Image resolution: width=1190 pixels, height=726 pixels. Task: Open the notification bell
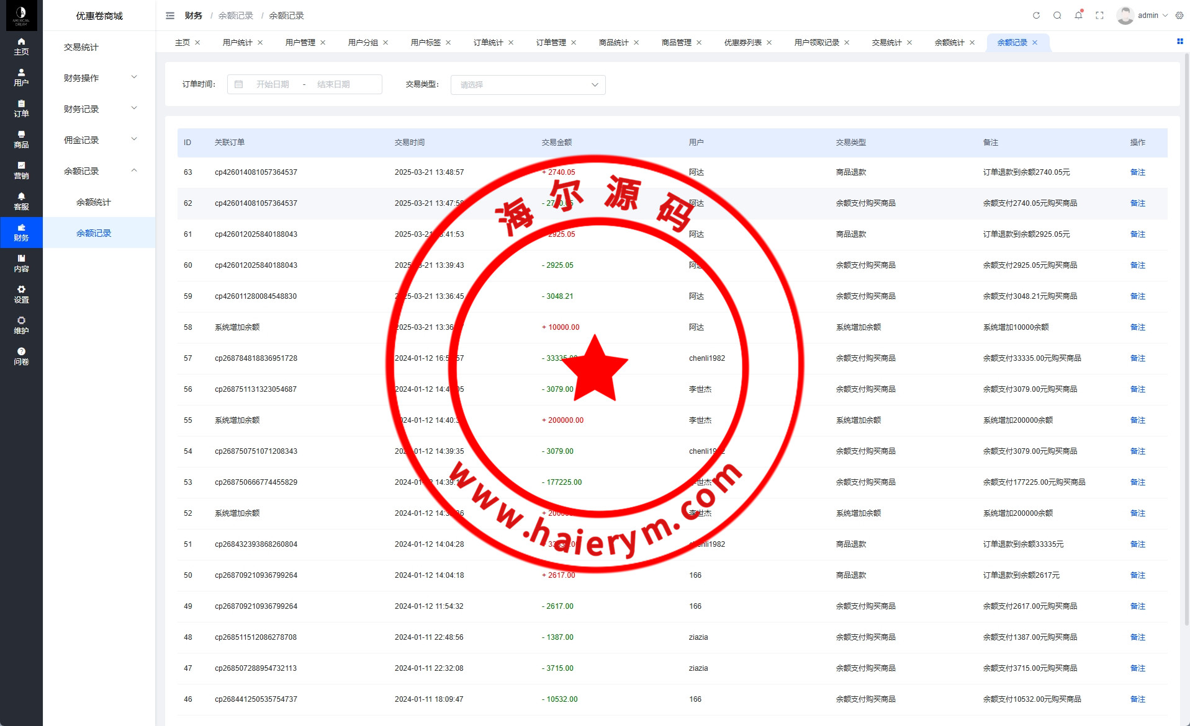click(x=1078, y=15)
